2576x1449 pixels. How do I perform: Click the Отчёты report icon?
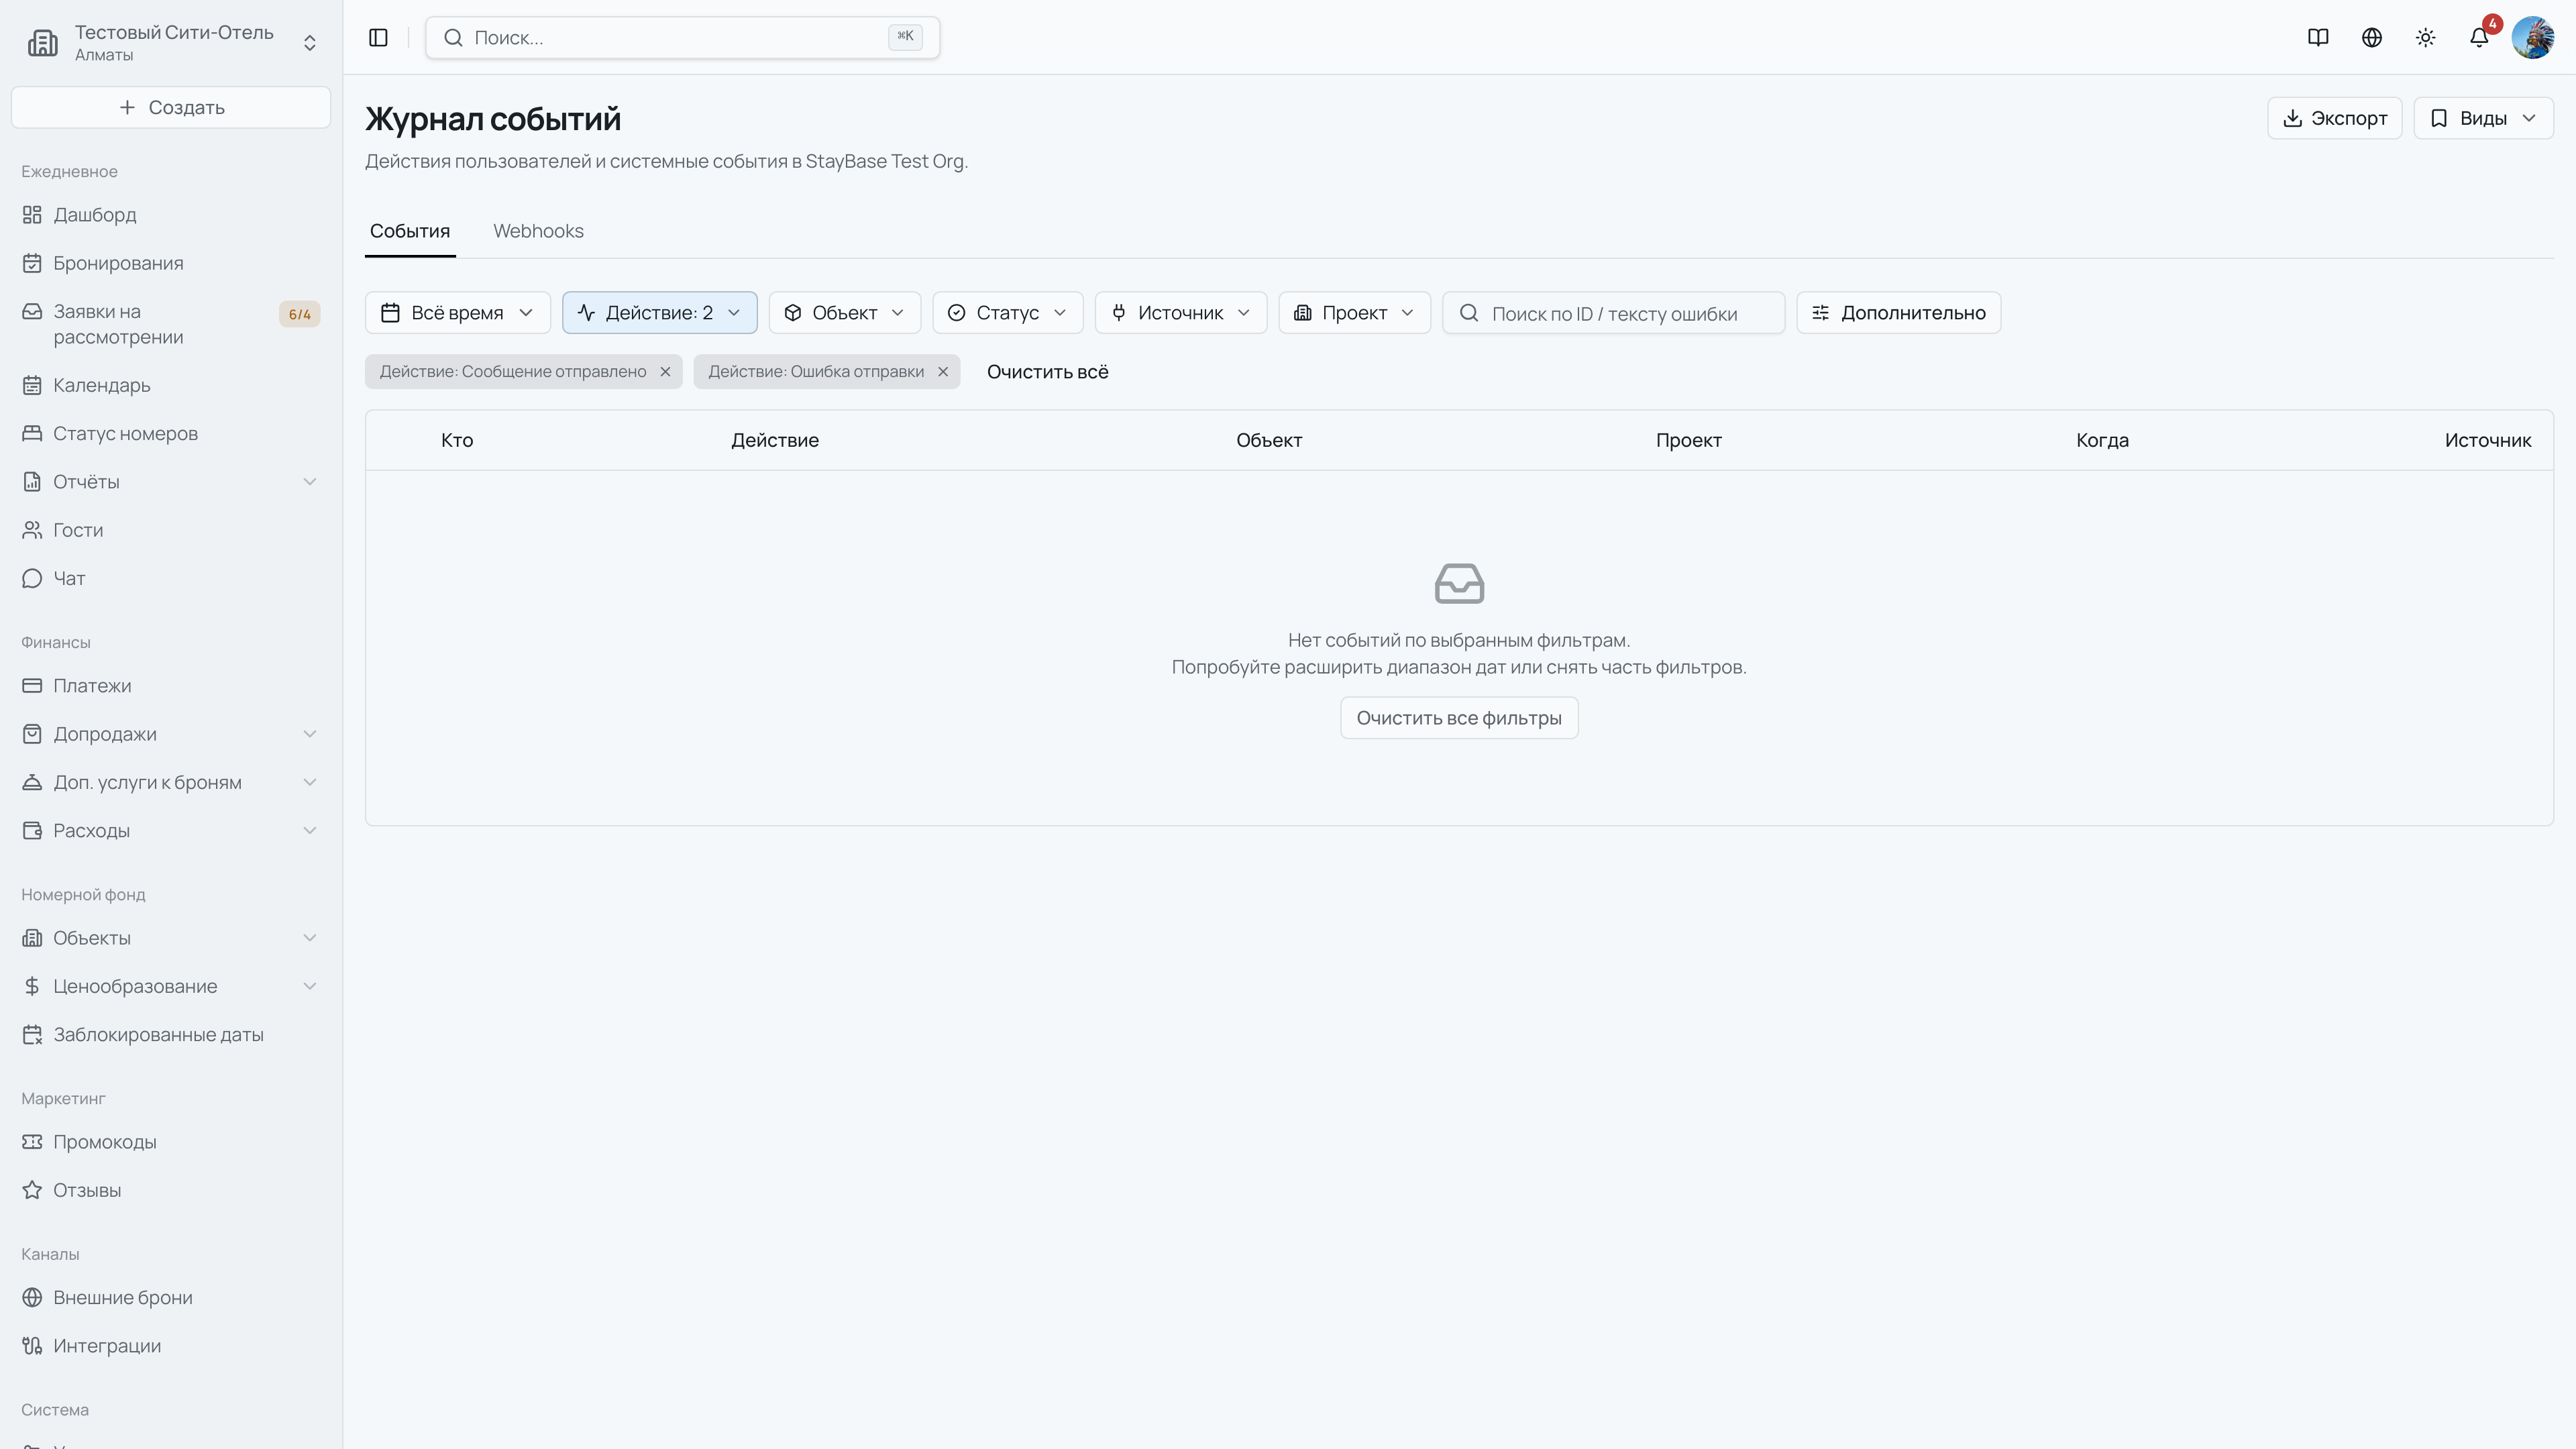pos(32,482)
